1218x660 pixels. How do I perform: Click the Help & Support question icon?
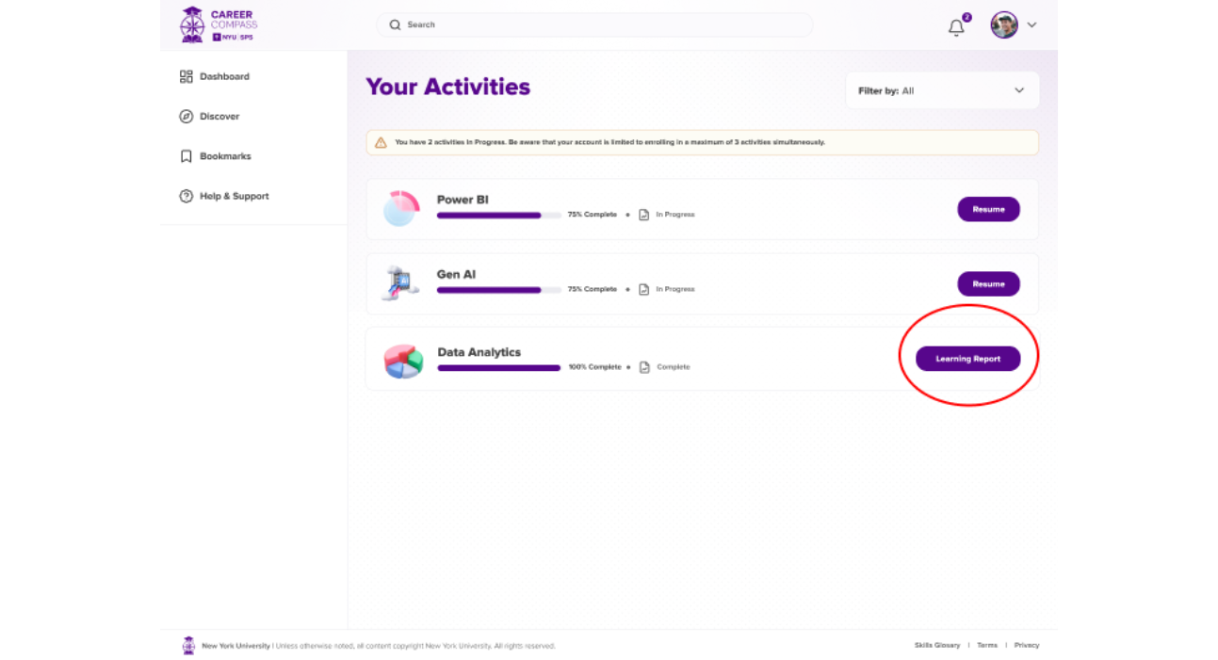[187, 196]
